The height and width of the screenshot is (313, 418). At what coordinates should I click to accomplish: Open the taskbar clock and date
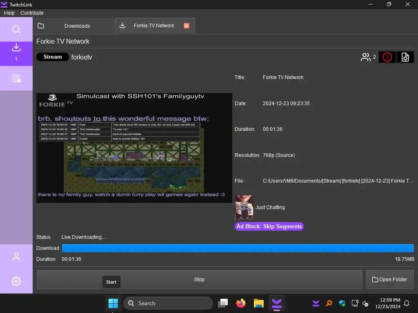pos(388,303)
